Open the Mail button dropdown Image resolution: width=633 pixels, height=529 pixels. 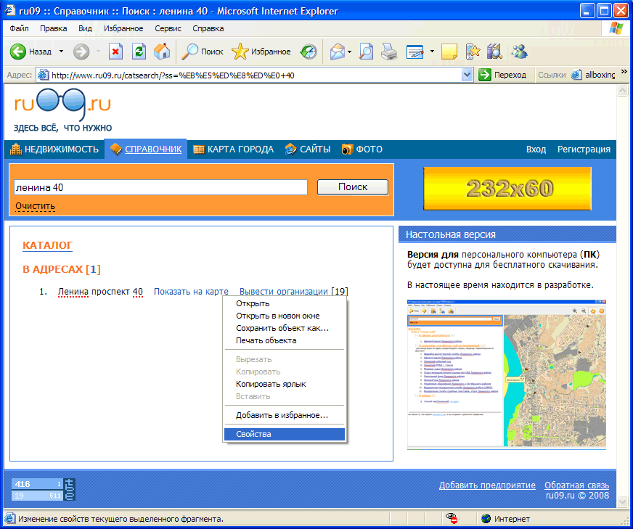349,52
